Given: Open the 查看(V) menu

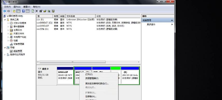Looking at the screenshot, I should 27,7.
